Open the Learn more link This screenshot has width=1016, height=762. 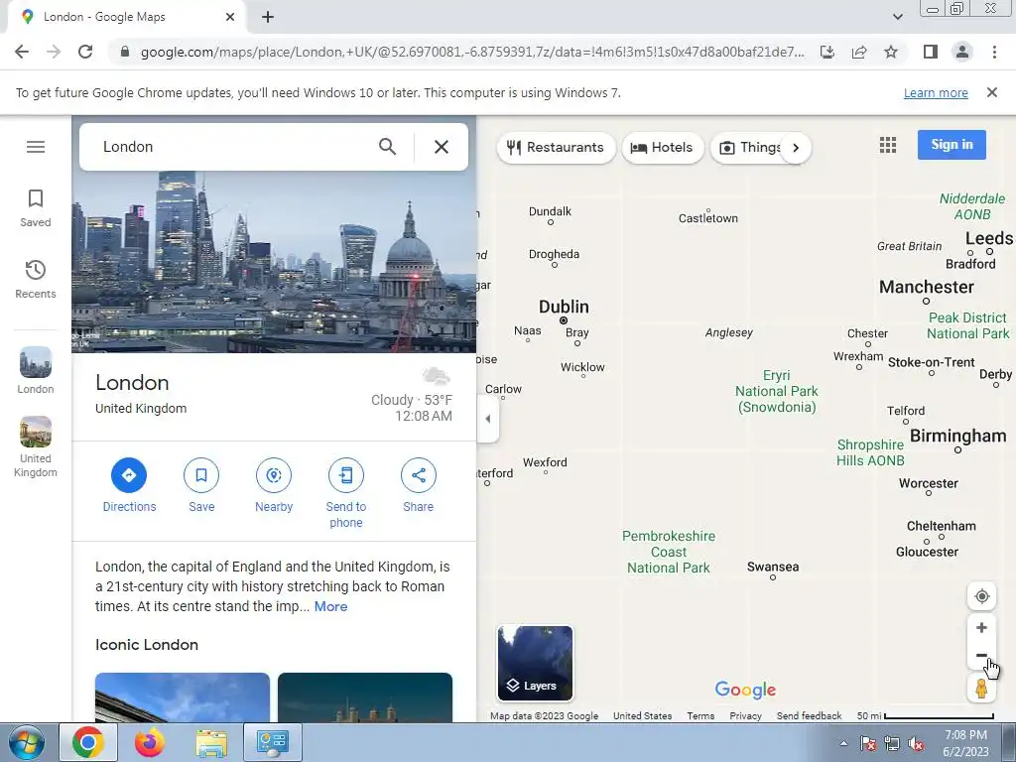936,92
